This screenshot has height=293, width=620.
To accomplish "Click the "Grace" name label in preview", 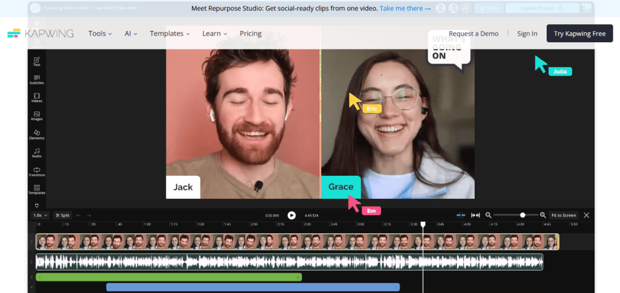I will click(341, 187).
